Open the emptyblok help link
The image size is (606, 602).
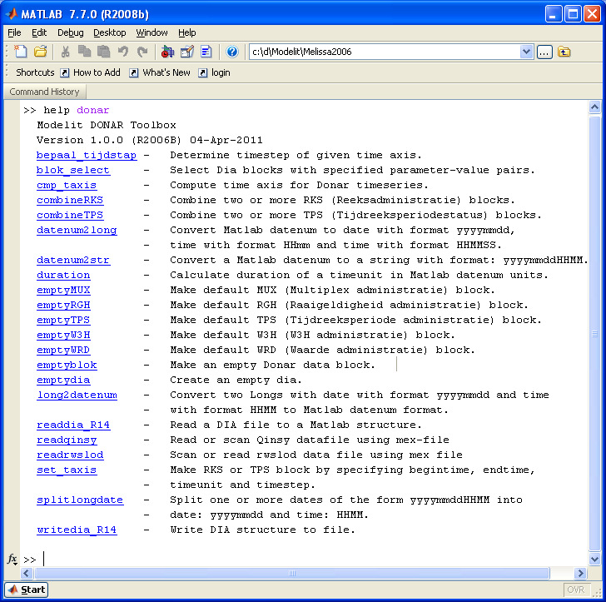point(67,365)
